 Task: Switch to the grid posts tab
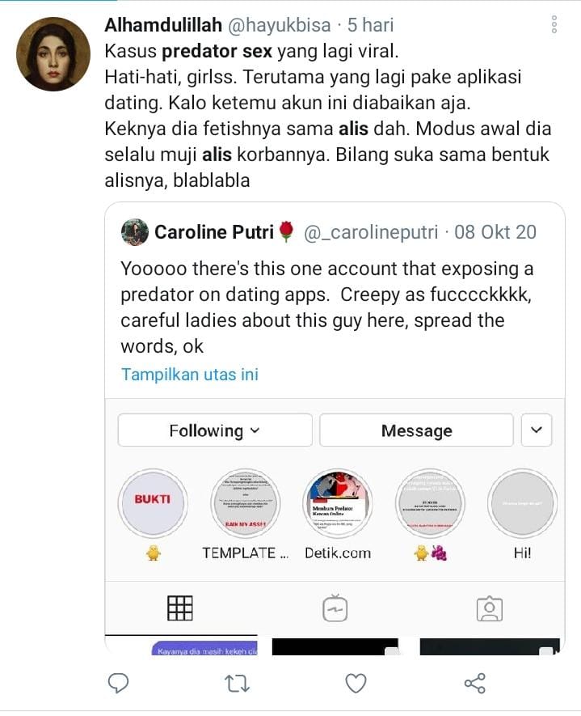pyautogui.click(x=180, y=608)
